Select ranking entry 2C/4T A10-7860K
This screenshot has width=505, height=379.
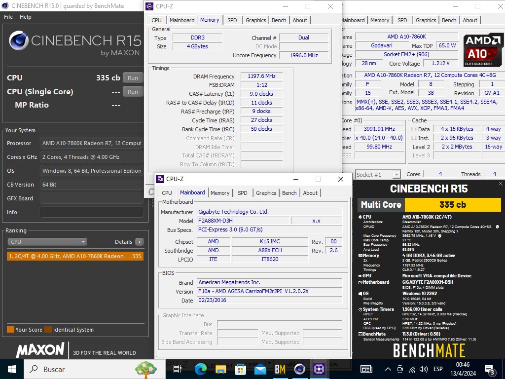click(x=75, y=256)
